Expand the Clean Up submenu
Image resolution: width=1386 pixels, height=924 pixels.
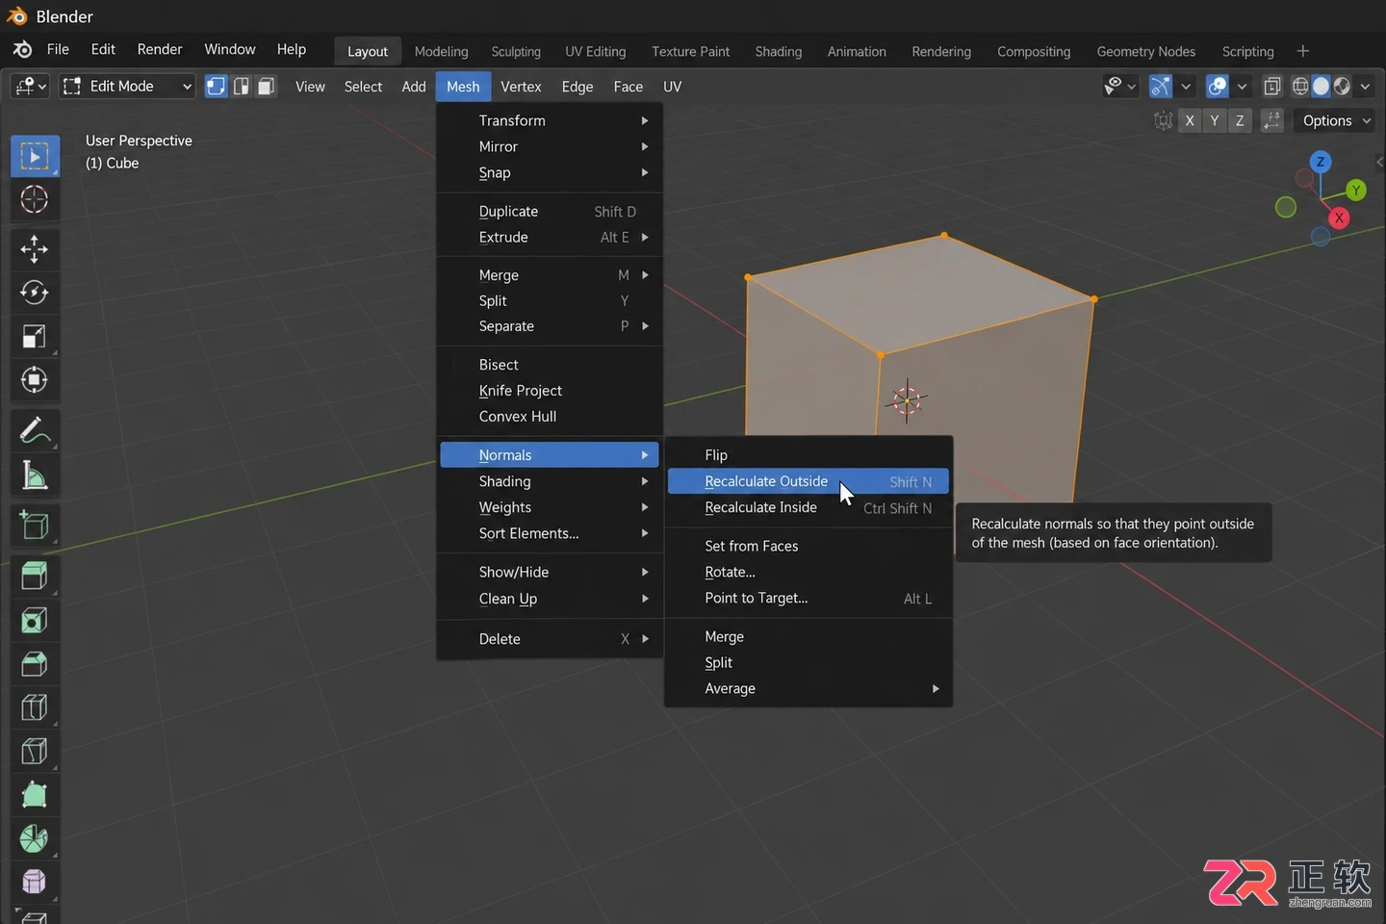coord(550,599)
